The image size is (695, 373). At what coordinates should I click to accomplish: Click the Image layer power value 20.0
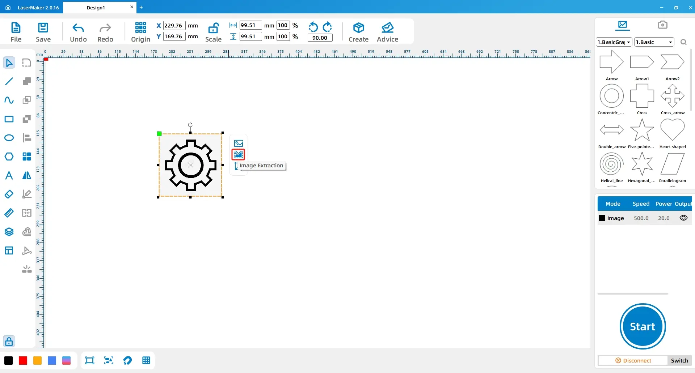pos(664,218)
